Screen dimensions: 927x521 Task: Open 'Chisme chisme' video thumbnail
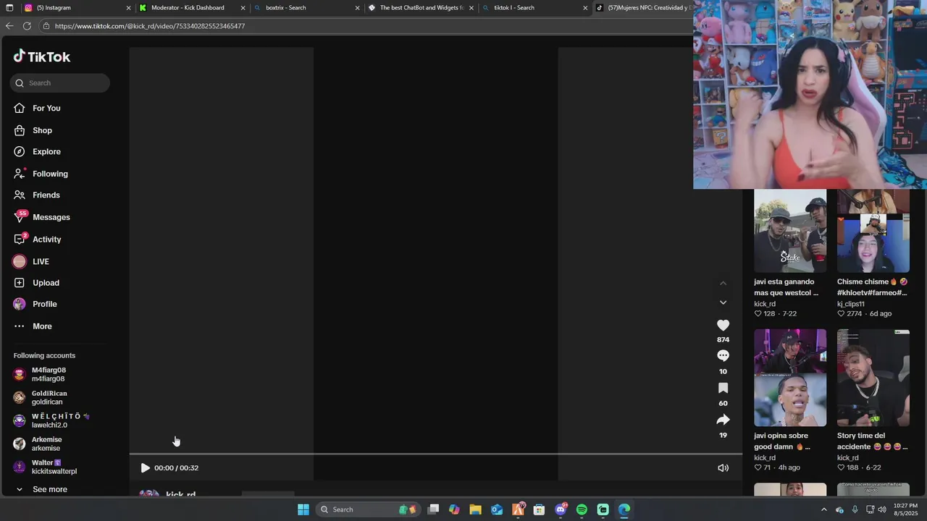pos(873,231)
